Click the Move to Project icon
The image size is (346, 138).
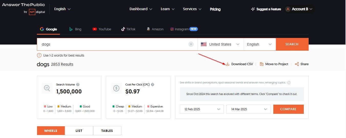pos(262,64)
